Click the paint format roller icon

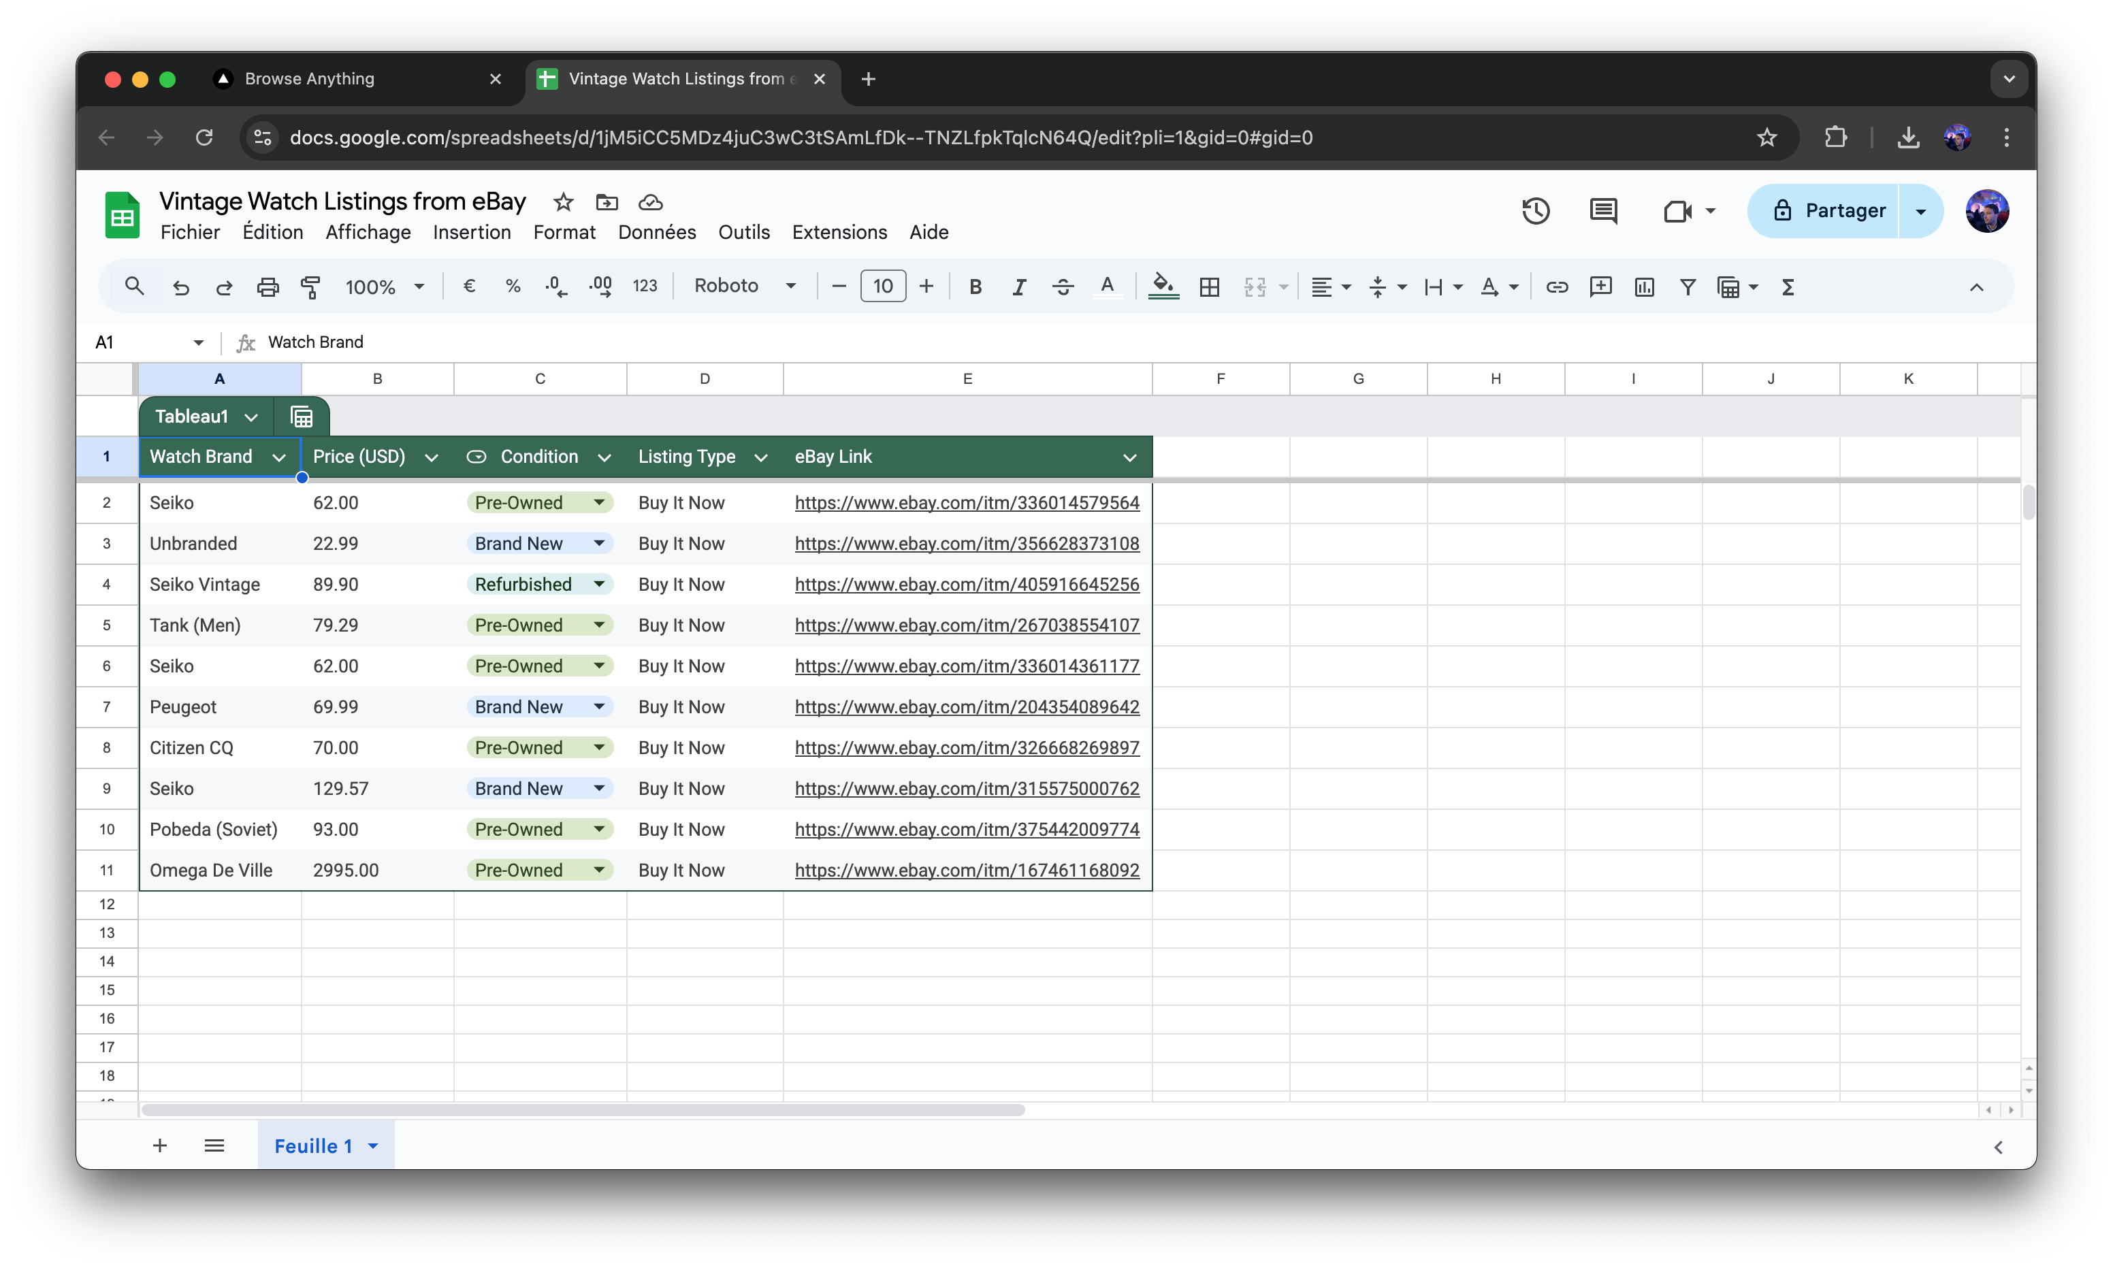(310, 287)
